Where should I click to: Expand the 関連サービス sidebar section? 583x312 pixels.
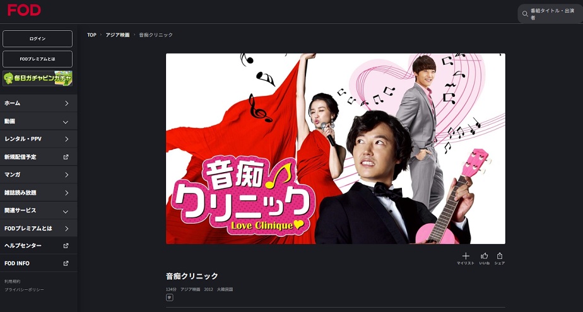tap(38, 211)
